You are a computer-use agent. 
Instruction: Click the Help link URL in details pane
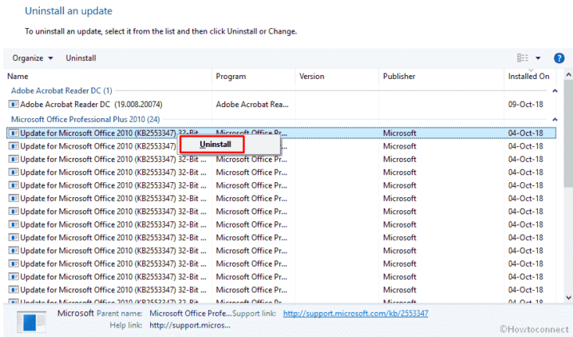click(190, 325)
